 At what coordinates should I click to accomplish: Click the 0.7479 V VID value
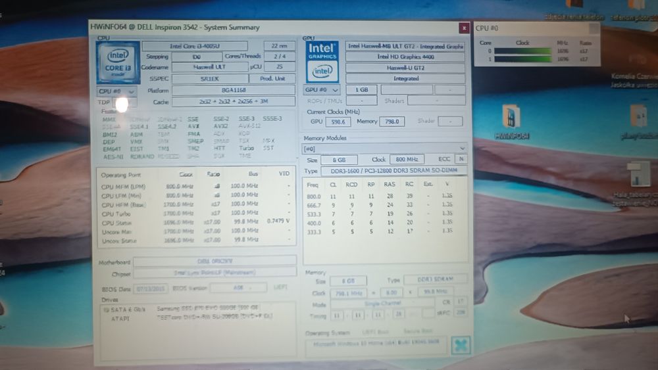(278, 221)
